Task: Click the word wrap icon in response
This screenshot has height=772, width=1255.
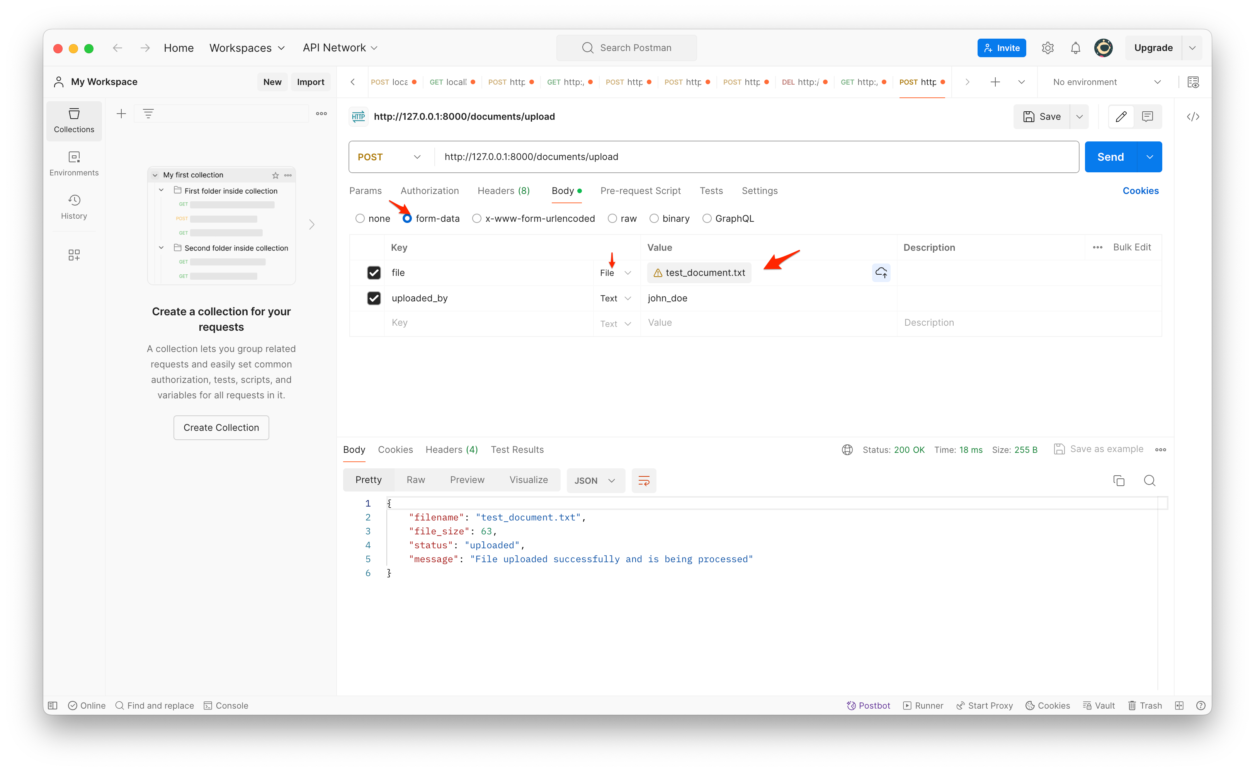Action: 644,480
